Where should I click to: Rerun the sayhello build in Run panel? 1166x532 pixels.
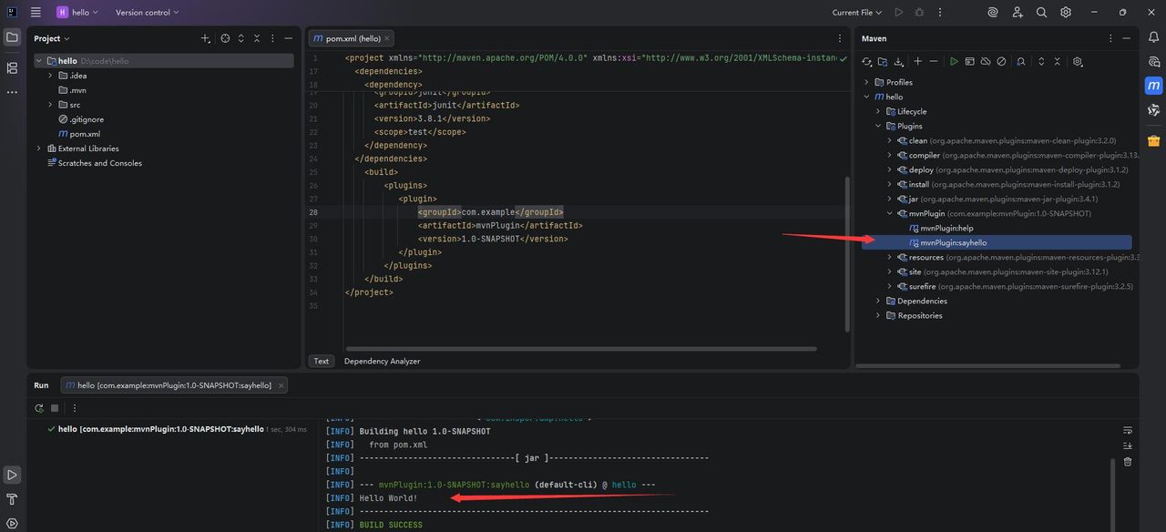[x=39, y=409]
